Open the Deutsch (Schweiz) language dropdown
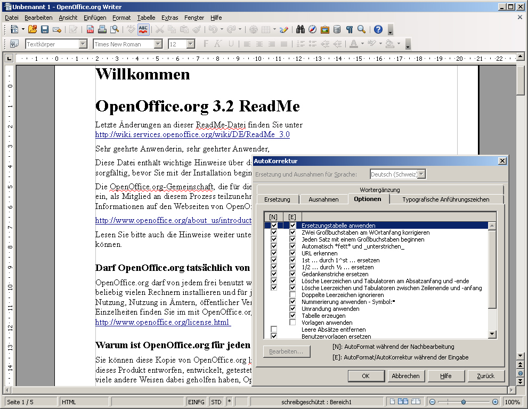528x409 pixels. point(421,174)
